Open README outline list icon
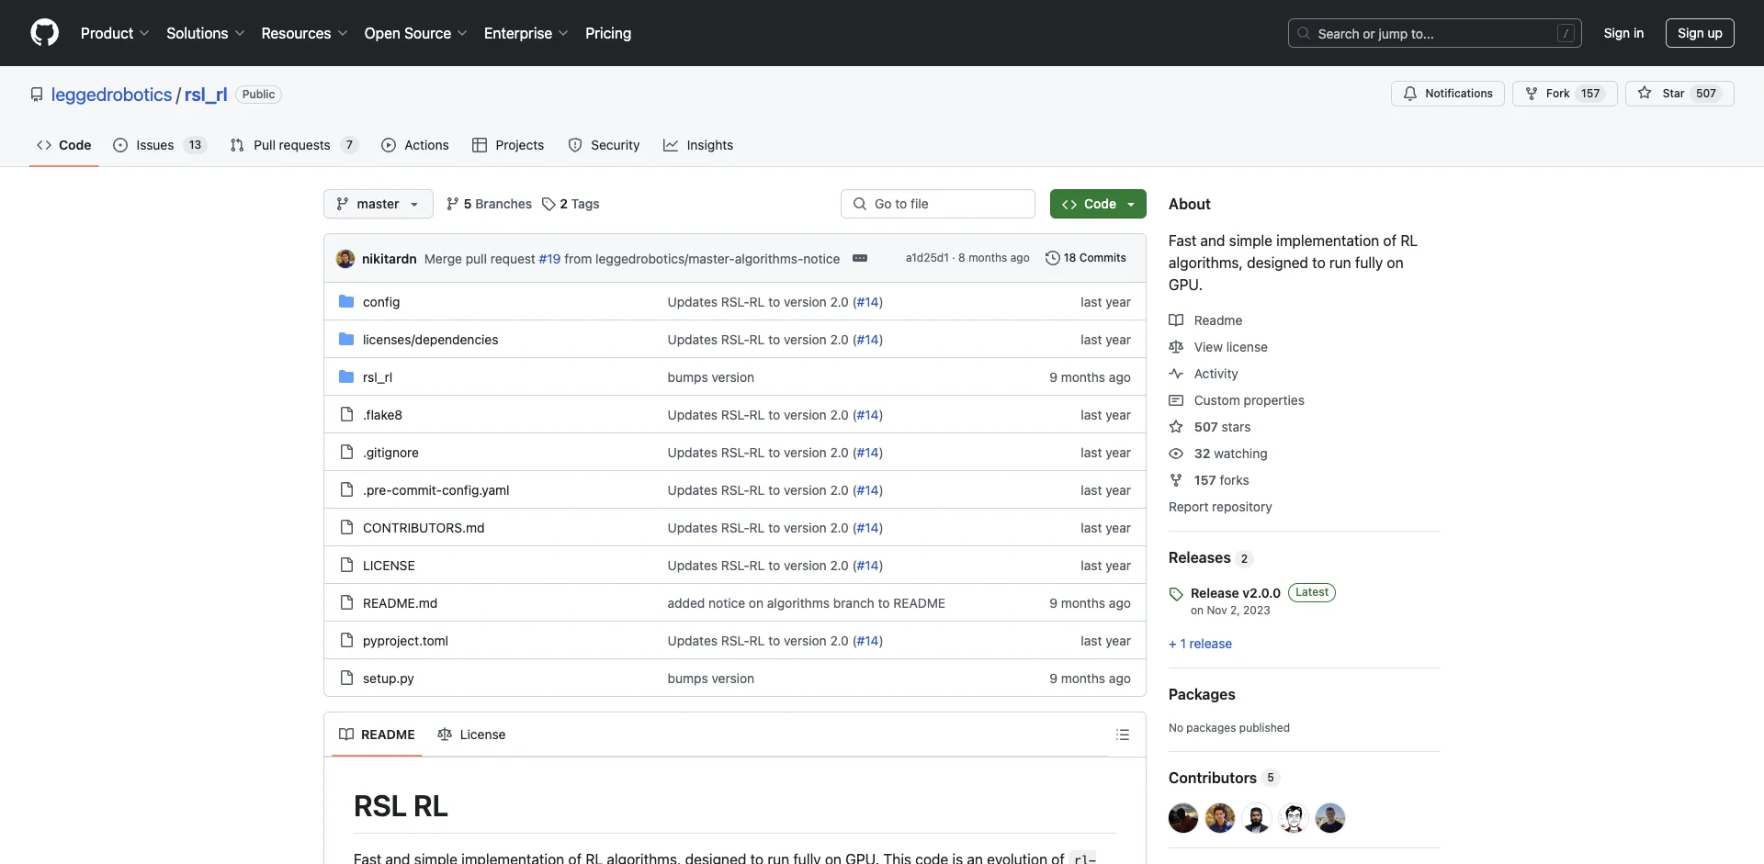This screenshot has height=864, width=1764. (1123, 735)
